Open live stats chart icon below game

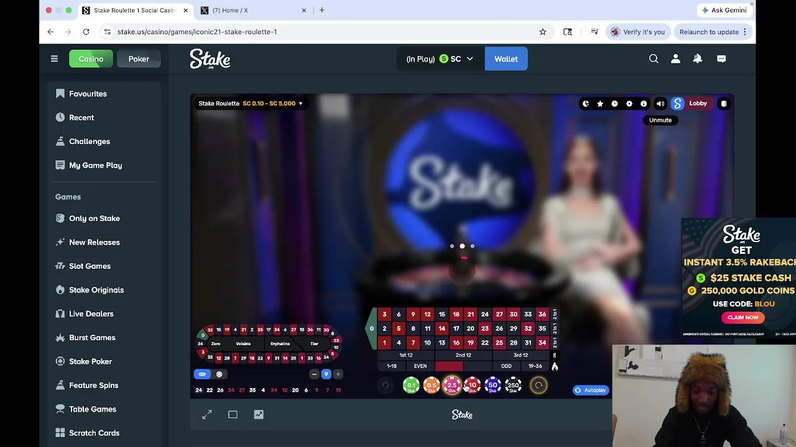click(259, 415)
